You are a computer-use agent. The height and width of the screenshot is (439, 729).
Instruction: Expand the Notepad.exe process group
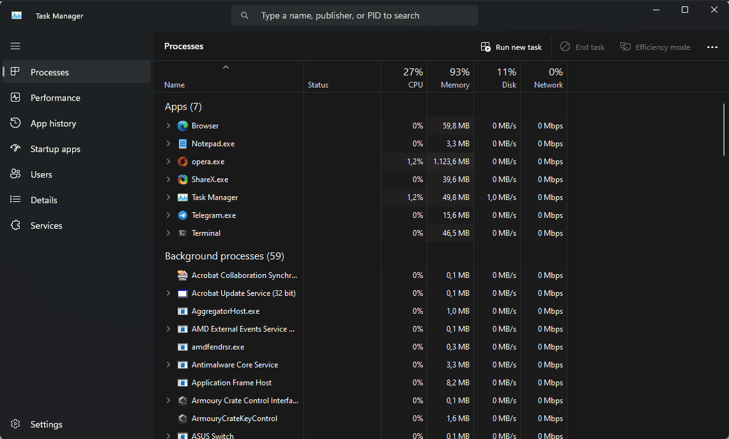168,144
